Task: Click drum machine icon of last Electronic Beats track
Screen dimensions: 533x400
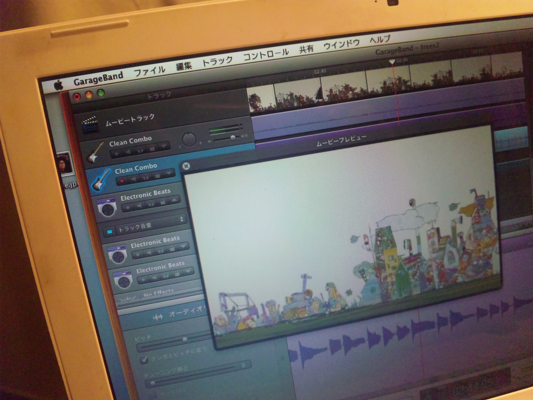Action: point(123,279)
